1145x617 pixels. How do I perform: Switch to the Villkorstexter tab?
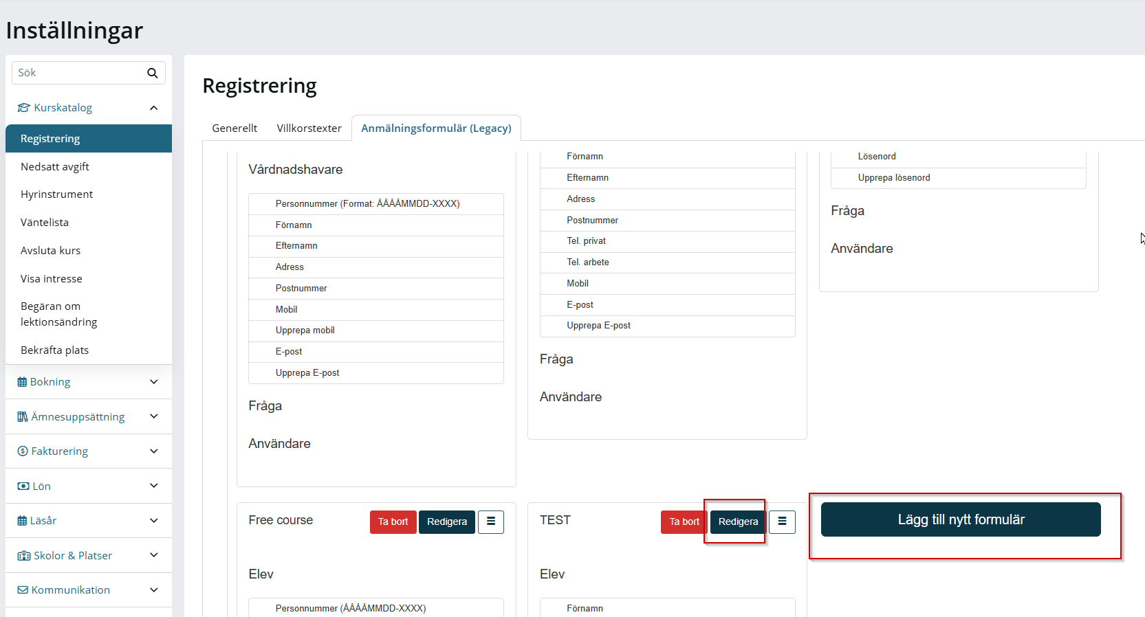pos(309,128)
